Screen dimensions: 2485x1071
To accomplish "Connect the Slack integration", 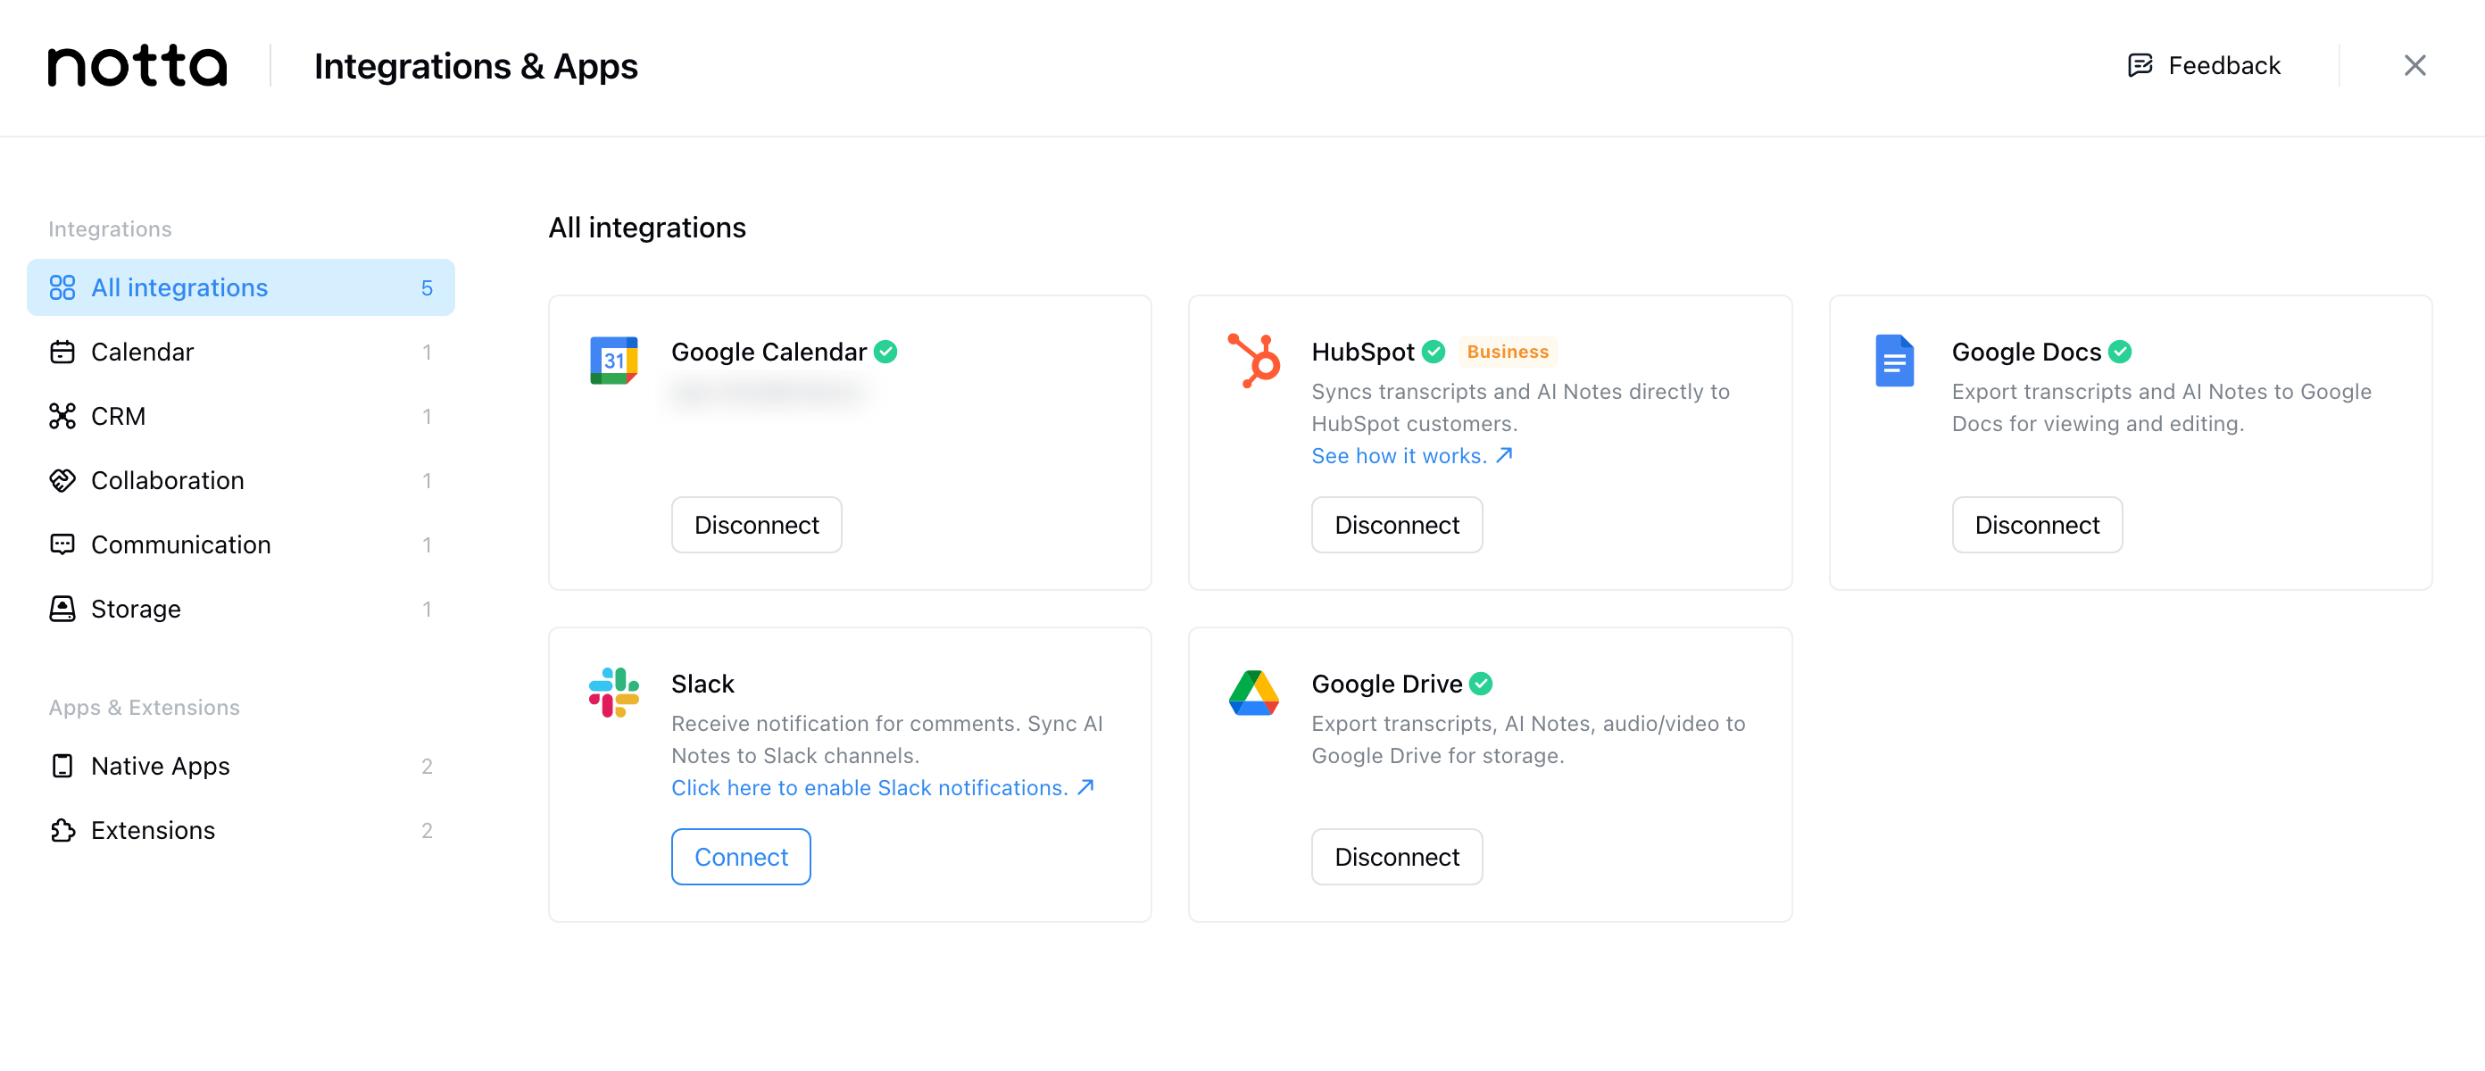I will 741,857.
